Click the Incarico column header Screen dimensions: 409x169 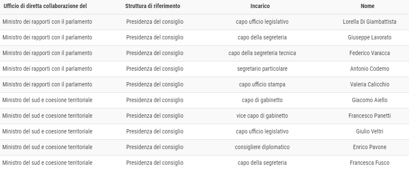coord(260,6)
